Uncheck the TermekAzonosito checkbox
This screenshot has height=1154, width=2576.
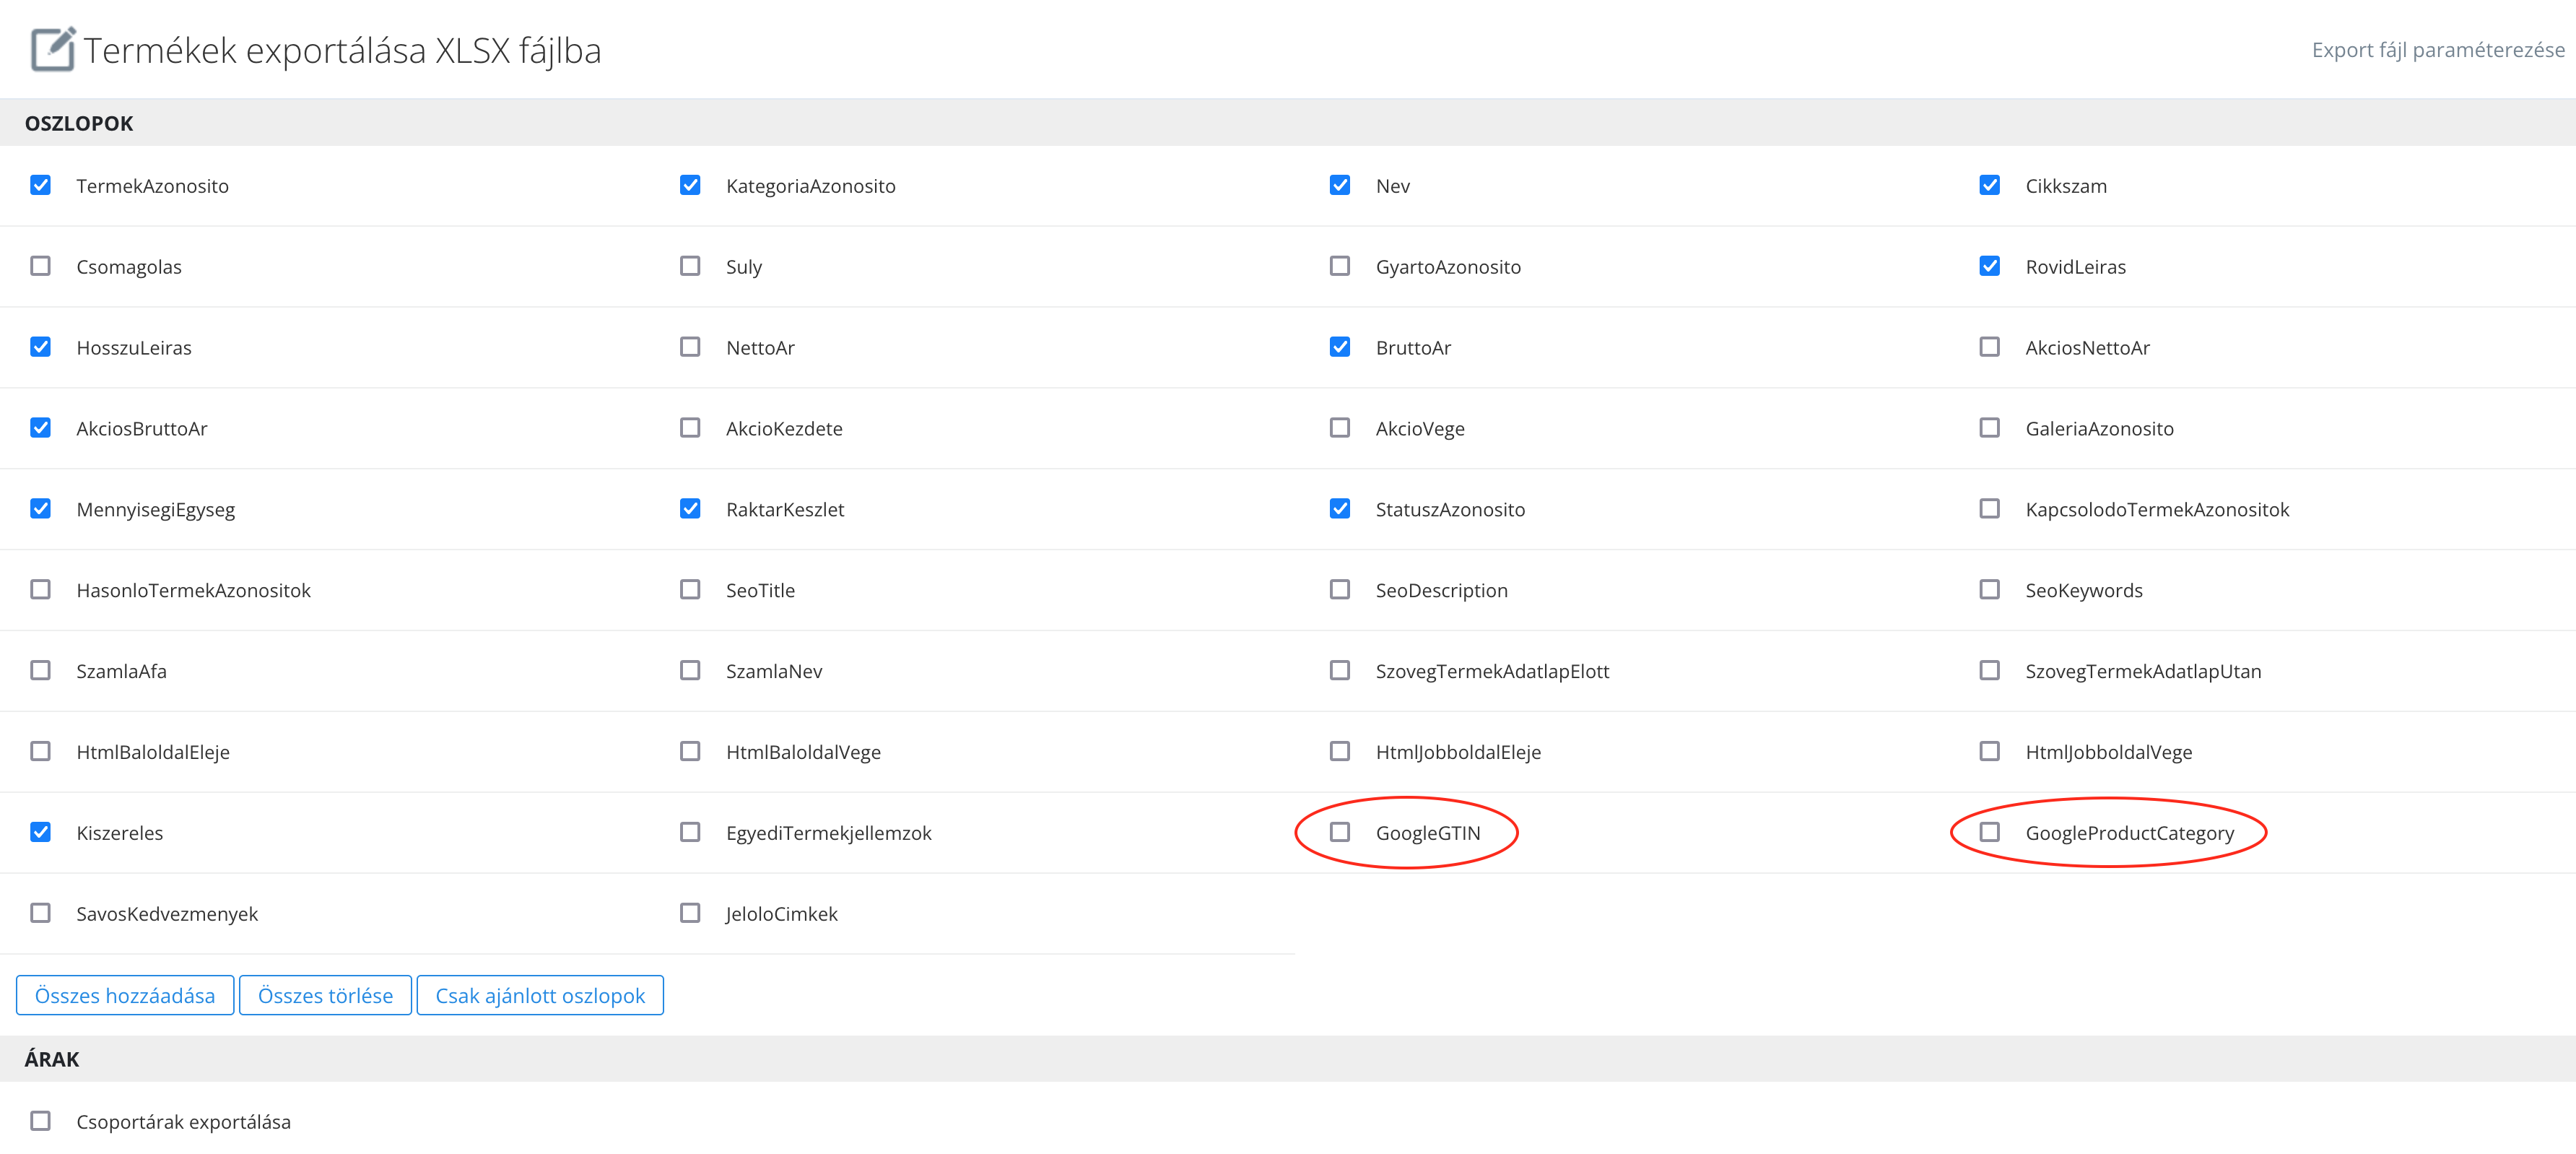click(x=40, y=185)
